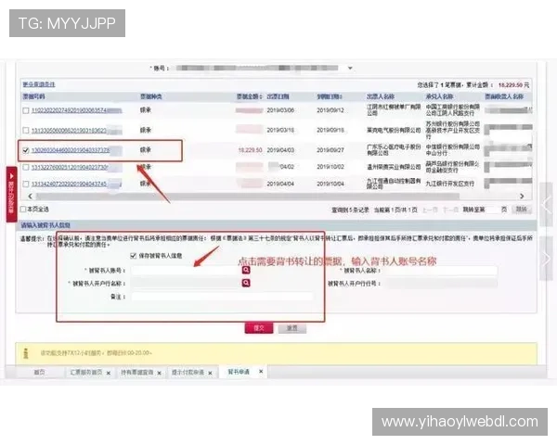Expand the red side menu tab

pyautogui.click(x=11, y=194)
